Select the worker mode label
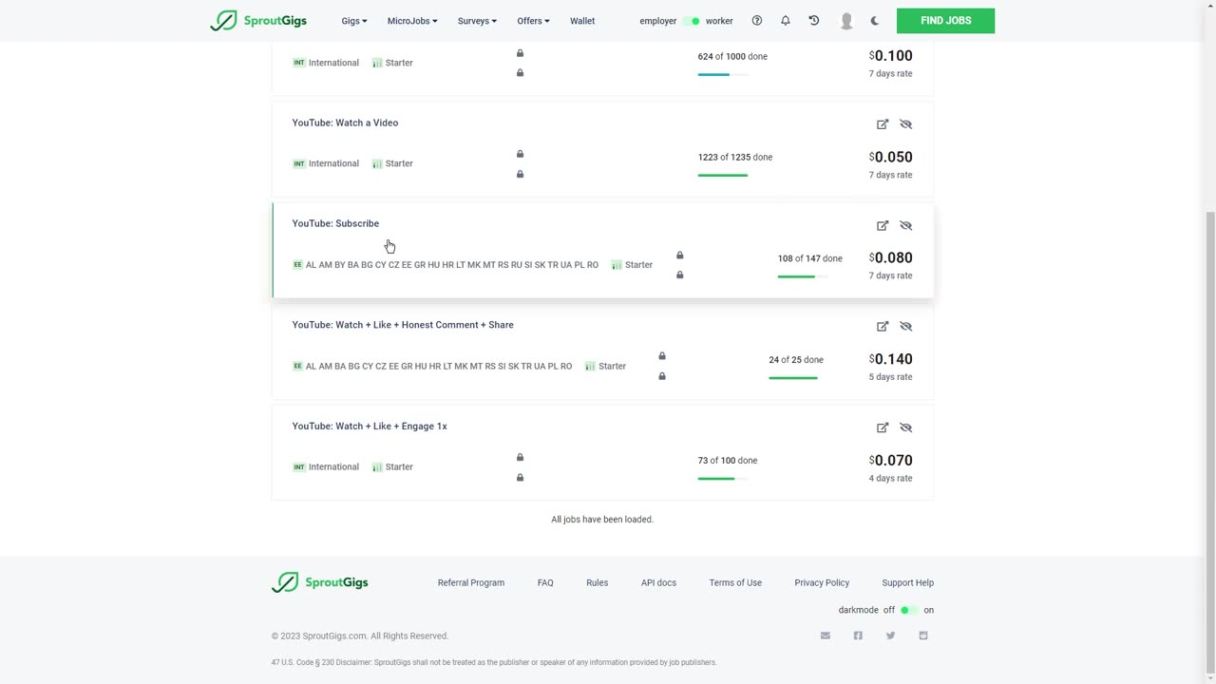The width and height of the screenshot is (1216, 684). point(719,21)
